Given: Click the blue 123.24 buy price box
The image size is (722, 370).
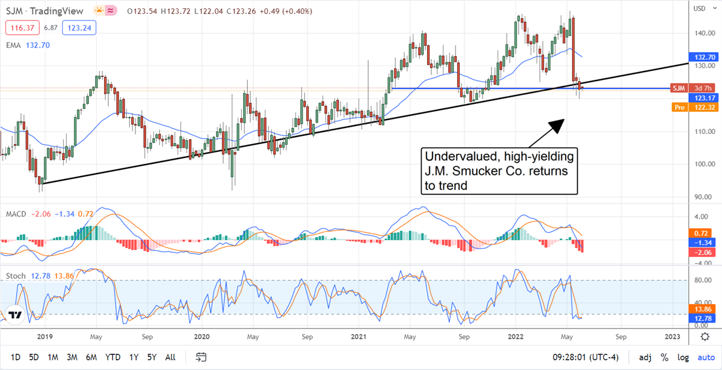Looking at the screenshot, I should [x=79, y=28].
